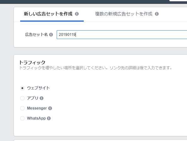187x141 pixels.
Task: Open info icon beside 新しい広告セットを作成 tab
Action: 77,14
